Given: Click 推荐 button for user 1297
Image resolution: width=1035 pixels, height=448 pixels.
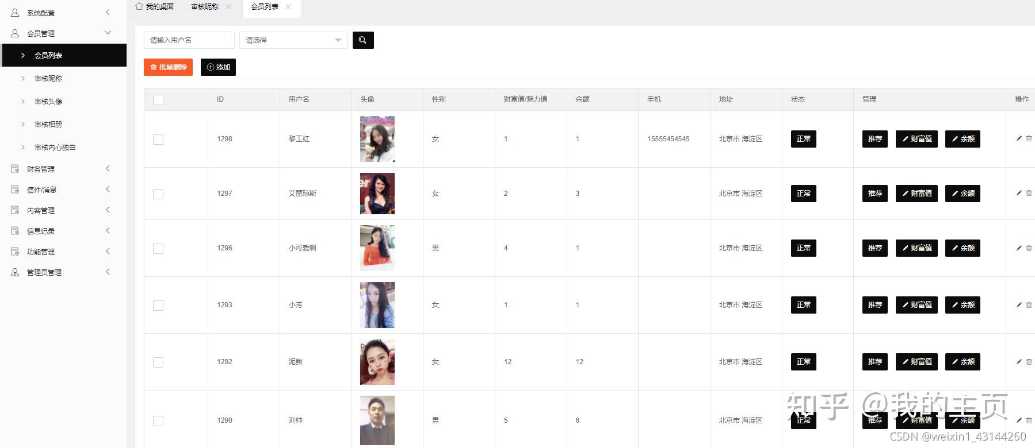Looking at the screenshot, I should point(874,194).
